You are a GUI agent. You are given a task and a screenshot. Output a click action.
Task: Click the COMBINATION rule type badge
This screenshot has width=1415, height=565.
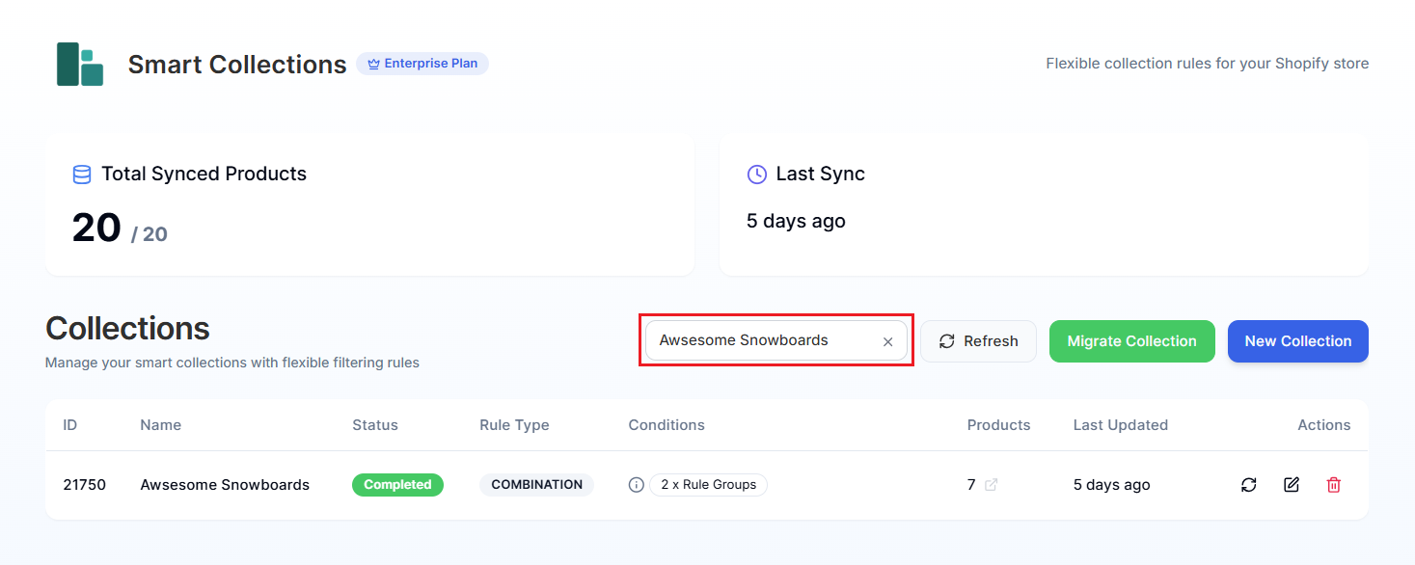point(536,484)
